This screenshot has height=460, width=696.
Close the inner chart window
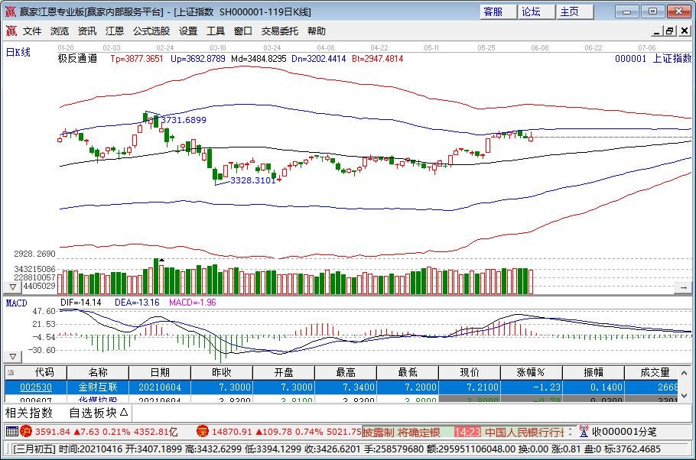[684, 31]
